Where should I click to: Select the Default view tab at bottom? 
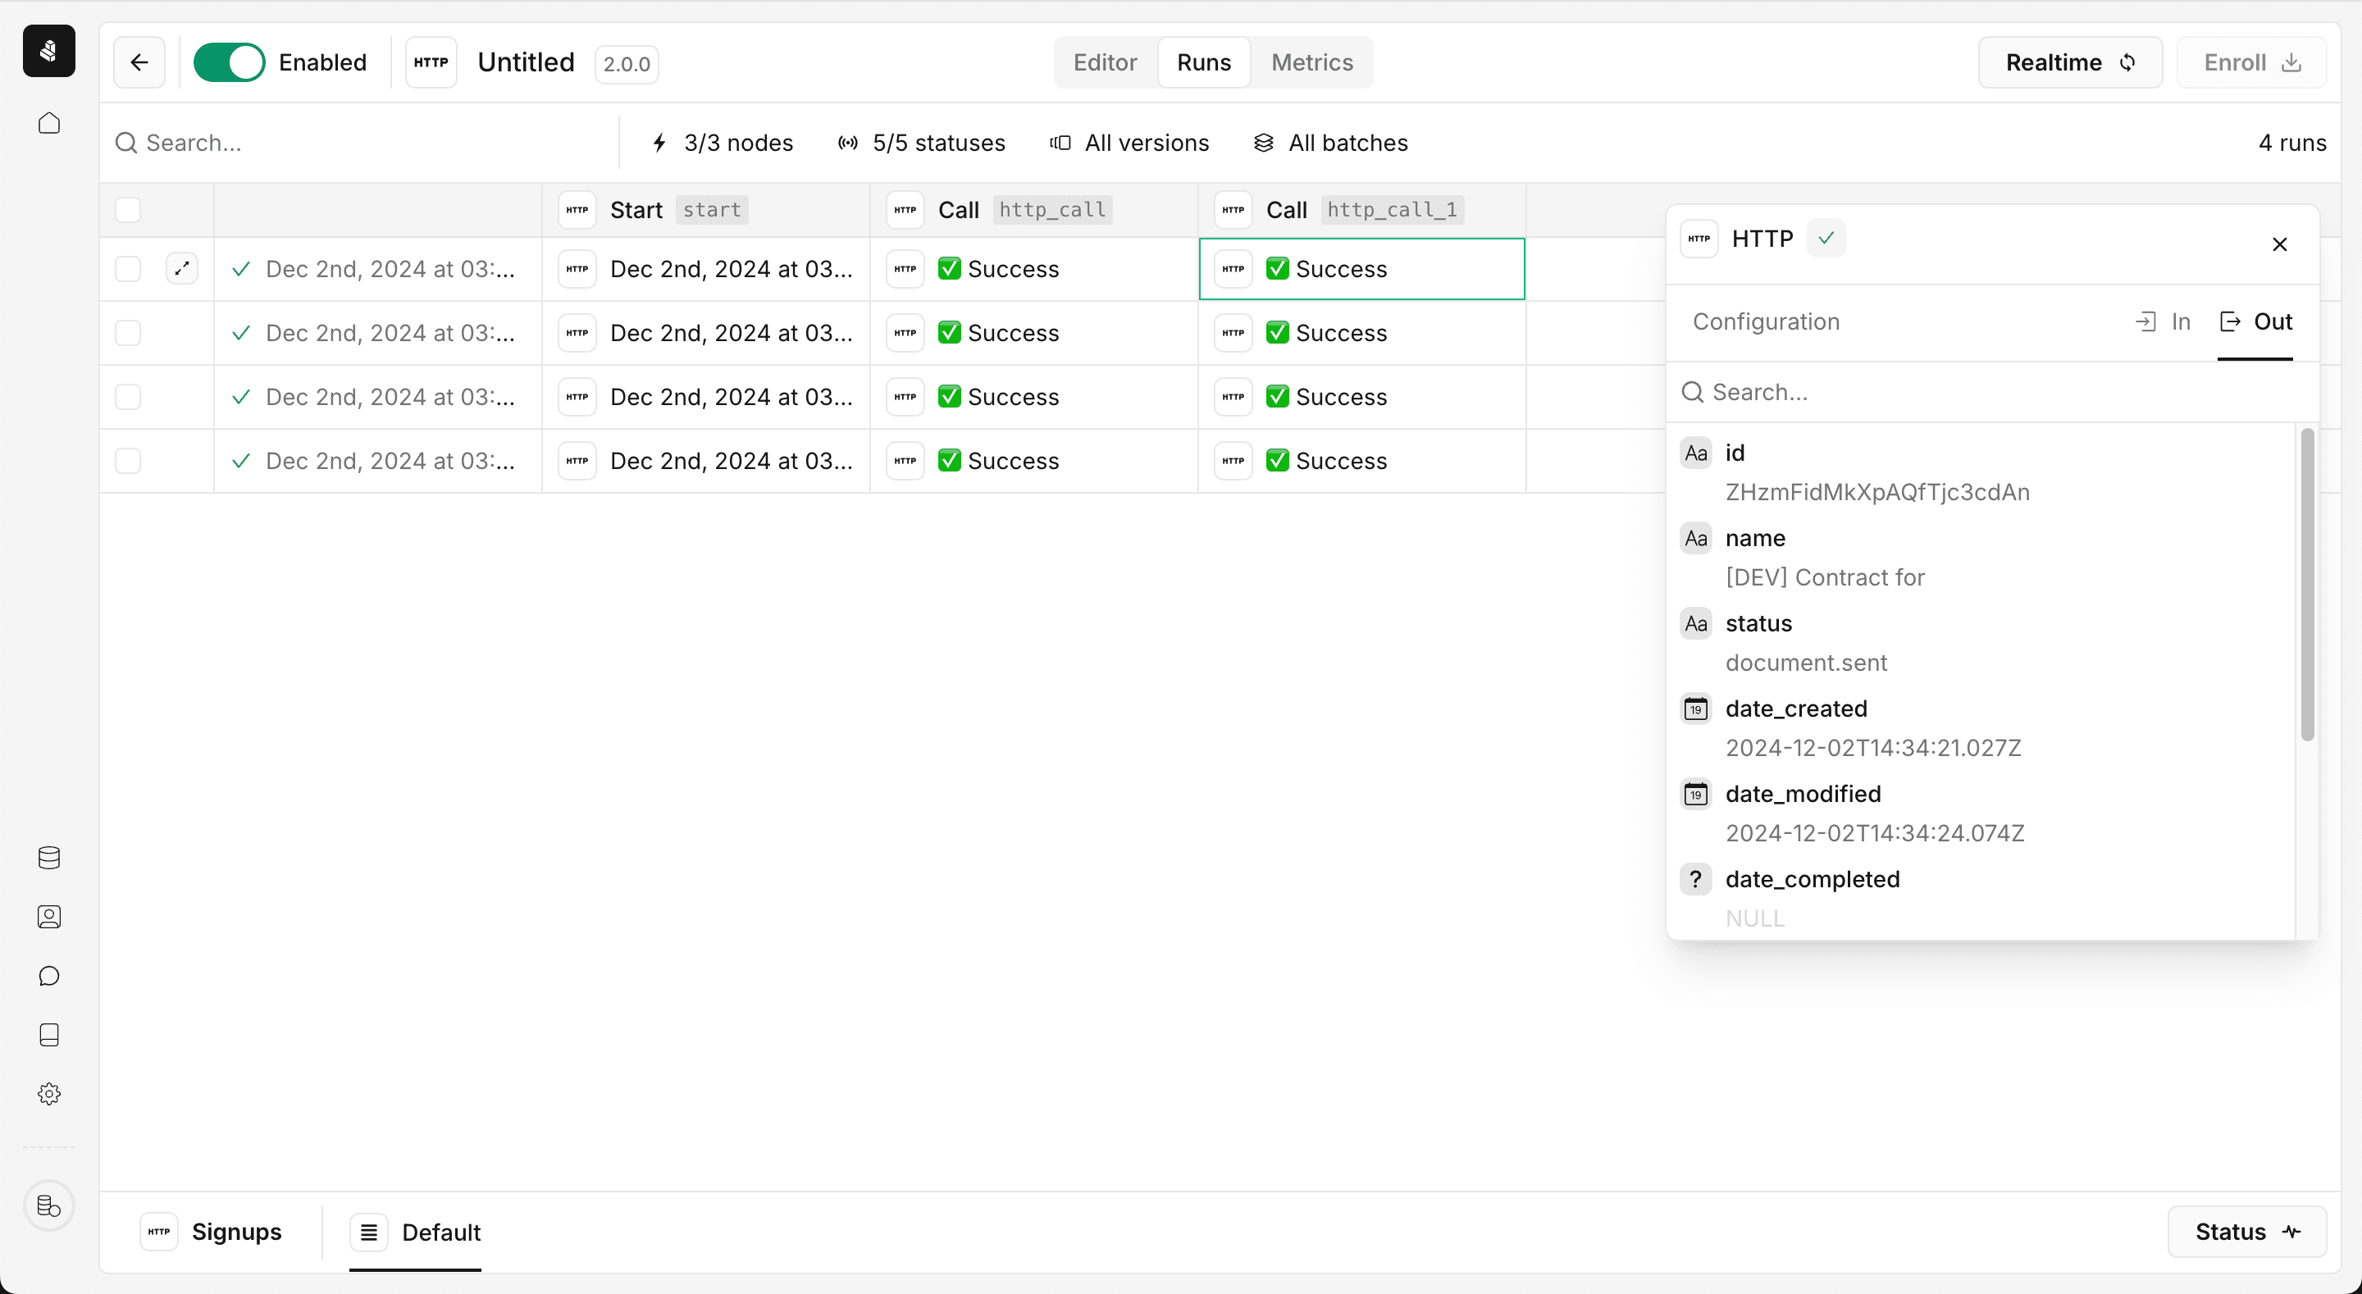(x=415, y=1232)
